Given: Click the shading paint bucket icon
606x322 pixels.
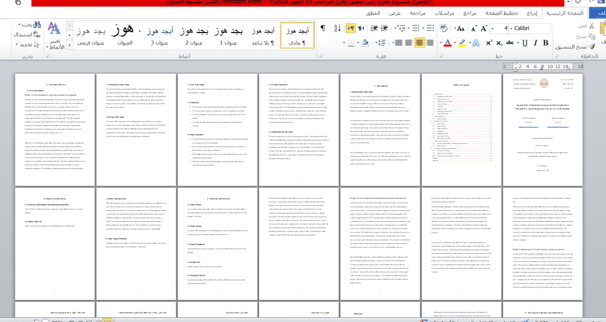Looking at the screenshot, I should (x=365, y=43).
